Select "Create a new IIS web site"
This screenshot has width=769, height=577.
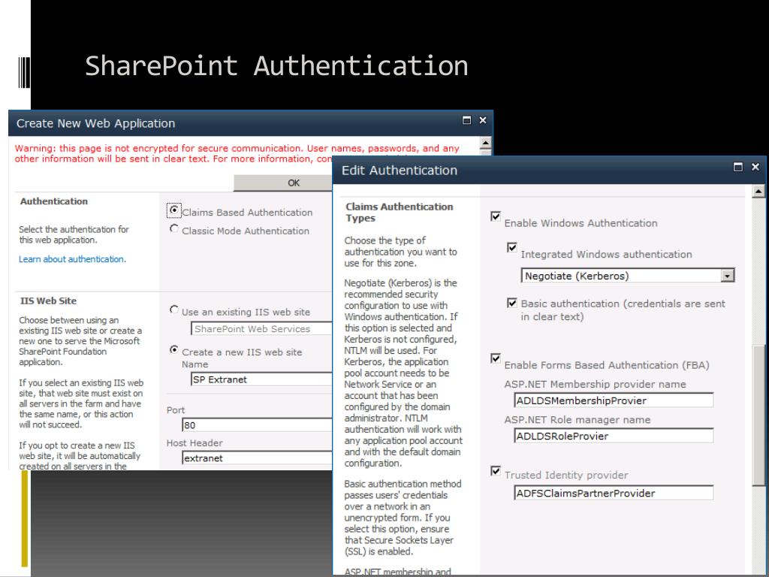point(173,349)
